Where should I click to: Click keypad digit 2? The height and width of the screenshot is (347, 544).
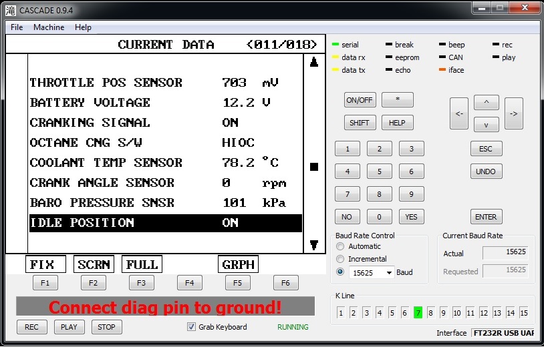pyautogui.click(x=380, y=149)
